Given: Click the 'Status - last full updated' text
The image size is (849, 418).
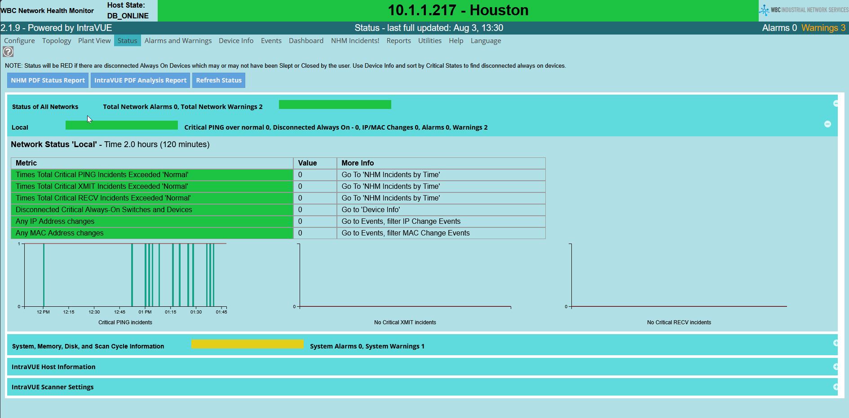Looking at the screenshot, I should point(429,28).
